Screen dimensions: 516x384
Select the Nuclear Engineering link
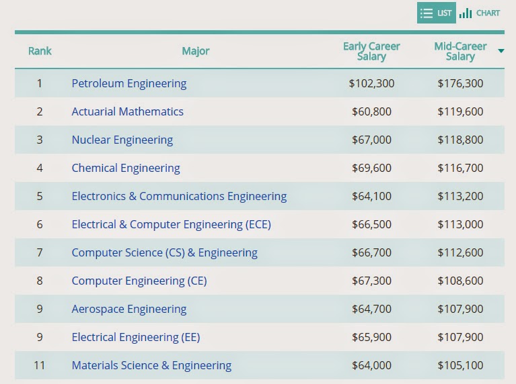[x=122, y=140]
